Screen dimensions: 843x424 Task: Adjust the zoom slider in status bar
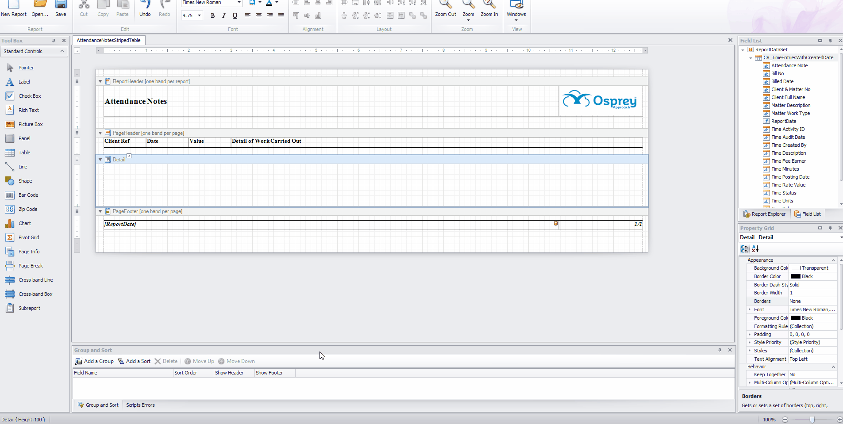pos(812,420)
